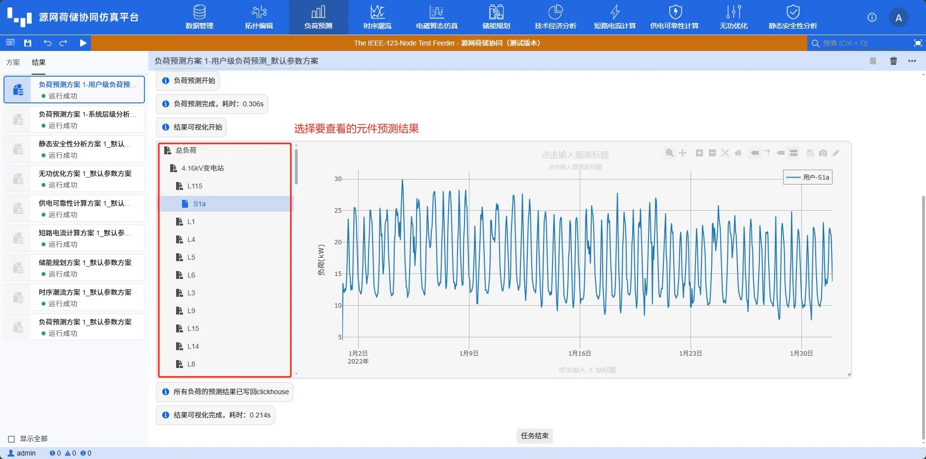Viewport: 926px width, 459px height.
Task: Open the 拓扑编辑 module
Action: (259, 17)
